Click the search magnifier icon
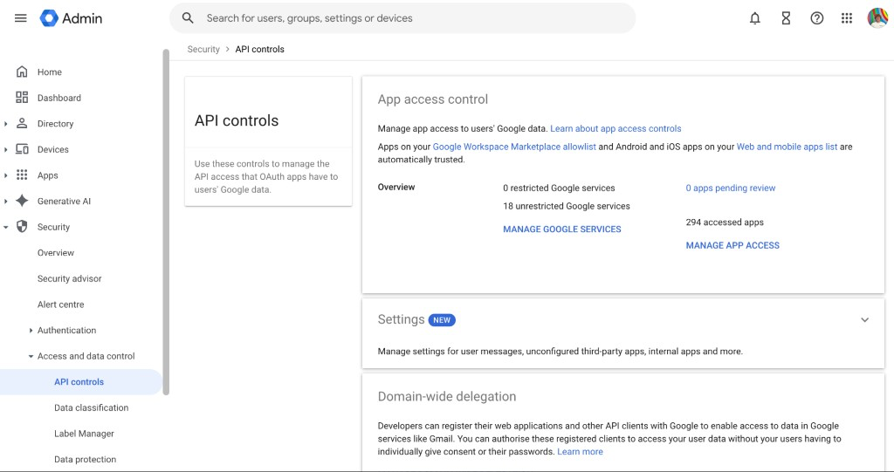 [x=188, y=18]
